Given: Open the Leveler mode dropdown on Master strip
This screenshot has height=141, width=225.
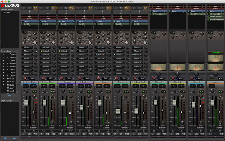Looking at the screenshot, I should [219, 127].
